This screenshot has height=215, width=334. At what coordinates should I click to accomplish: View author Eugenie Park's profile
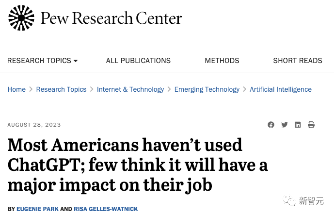click(37, 209)
